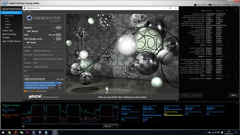Open the Profiles section
Screen dimensions: 240x135
point(6,37)
